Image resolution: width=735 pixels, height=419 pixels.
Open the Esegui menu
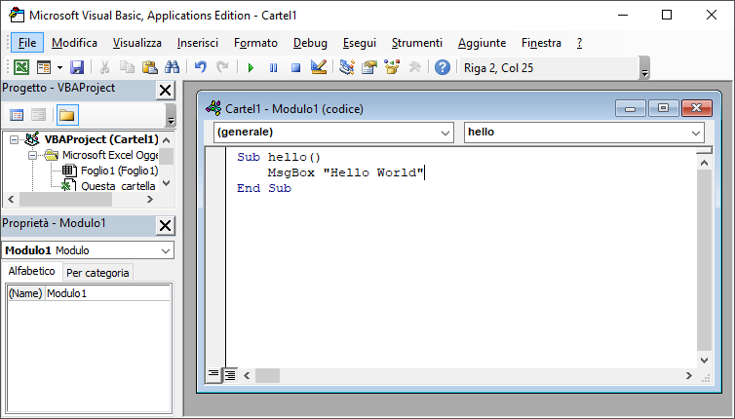pyautogui.click(x=360, y=43)
